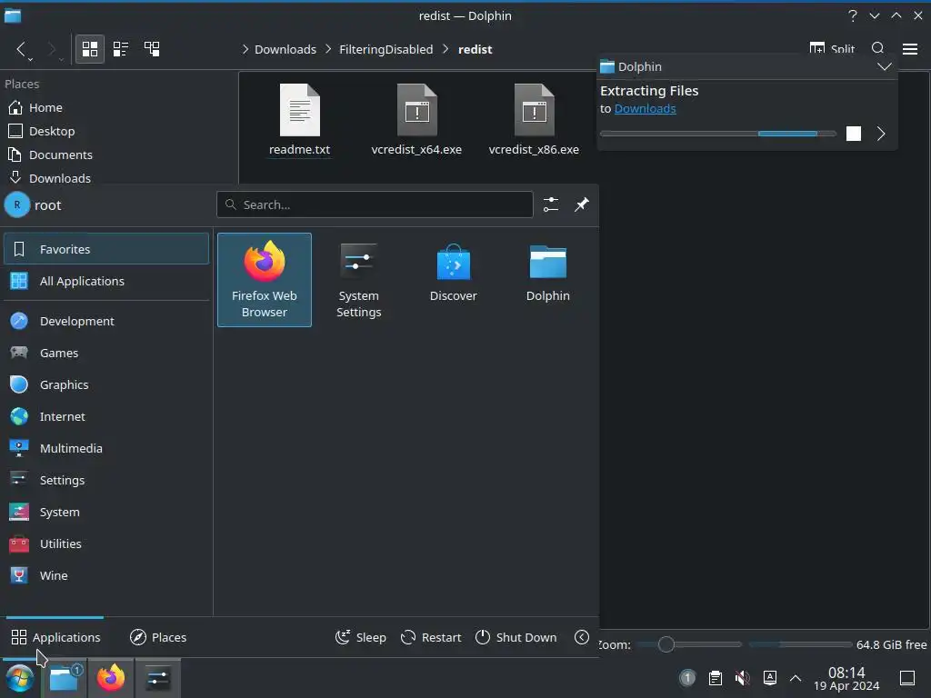Open application launcher configure icon
Image resolution: width=931 pixels, height=698 pixels.
tap(550, 204)
